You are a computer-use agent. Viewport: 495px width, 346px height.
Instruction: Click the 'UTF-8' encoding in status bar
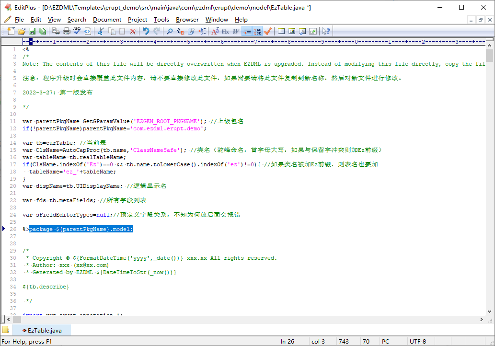pyautogui.click(x=418, y=342)
